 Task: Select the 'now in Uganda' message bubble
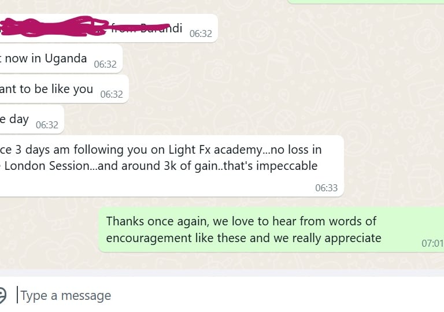61,58
